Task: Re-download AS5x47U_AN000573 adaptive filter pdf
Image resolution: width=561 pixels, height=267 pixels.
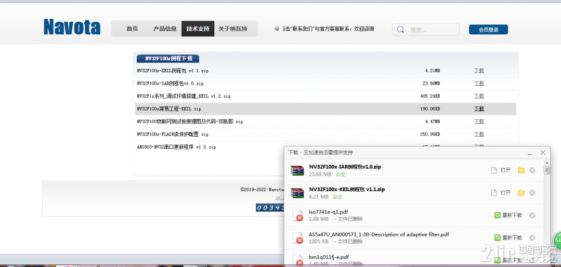Action: (x=508, y=238)
